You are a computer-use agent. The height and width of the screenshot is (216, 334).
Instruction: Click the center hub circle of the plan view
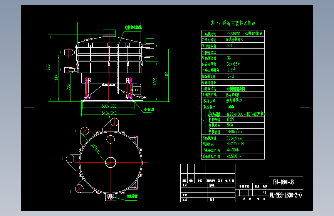(x=111, y=163)
